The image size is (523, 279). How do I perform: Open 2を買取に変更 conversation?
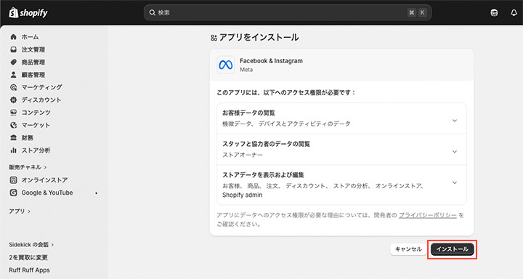[x=28, y=257]
